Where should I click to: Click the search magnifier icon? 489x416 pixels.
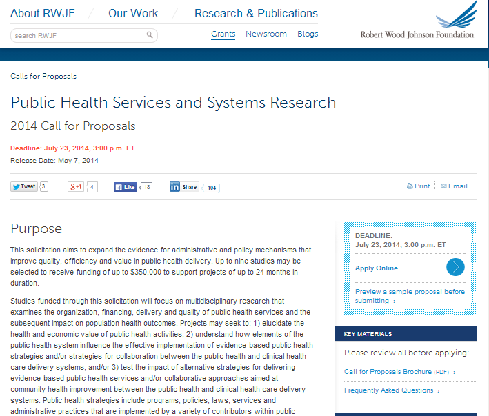[x=150, y=35]
